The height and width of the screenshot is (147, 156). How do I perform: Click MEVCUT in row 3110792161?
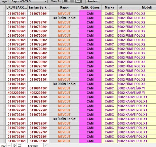click(x=64, y=106)
